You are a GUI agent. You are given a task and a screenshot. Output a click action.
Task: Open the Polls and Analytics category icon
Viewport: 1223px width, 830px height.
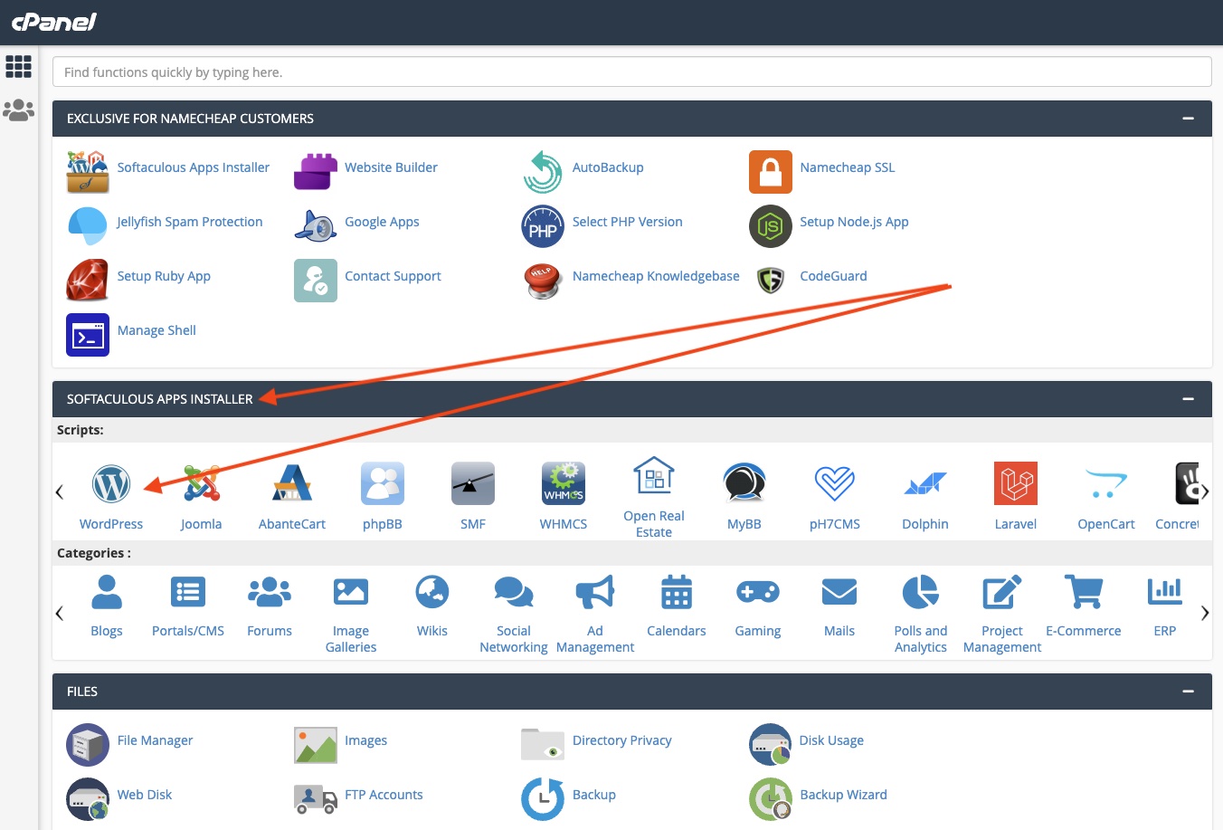pyautogui.click(x=921, y=592)
